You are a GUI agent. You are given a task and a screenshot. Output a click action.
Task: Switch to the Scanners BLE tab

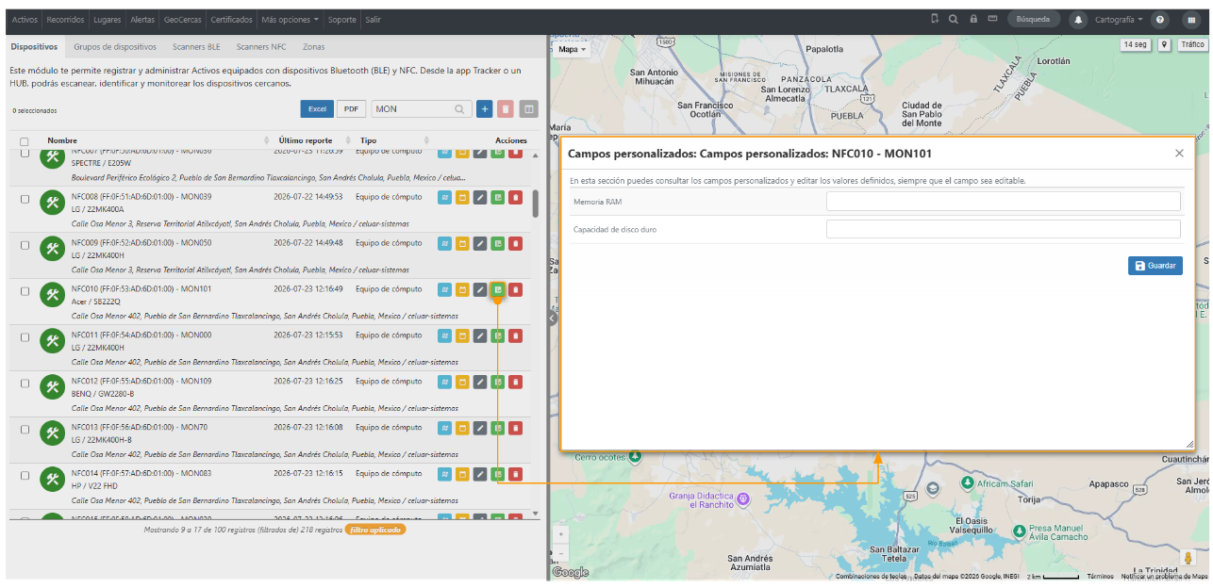[x=196, y=46]
